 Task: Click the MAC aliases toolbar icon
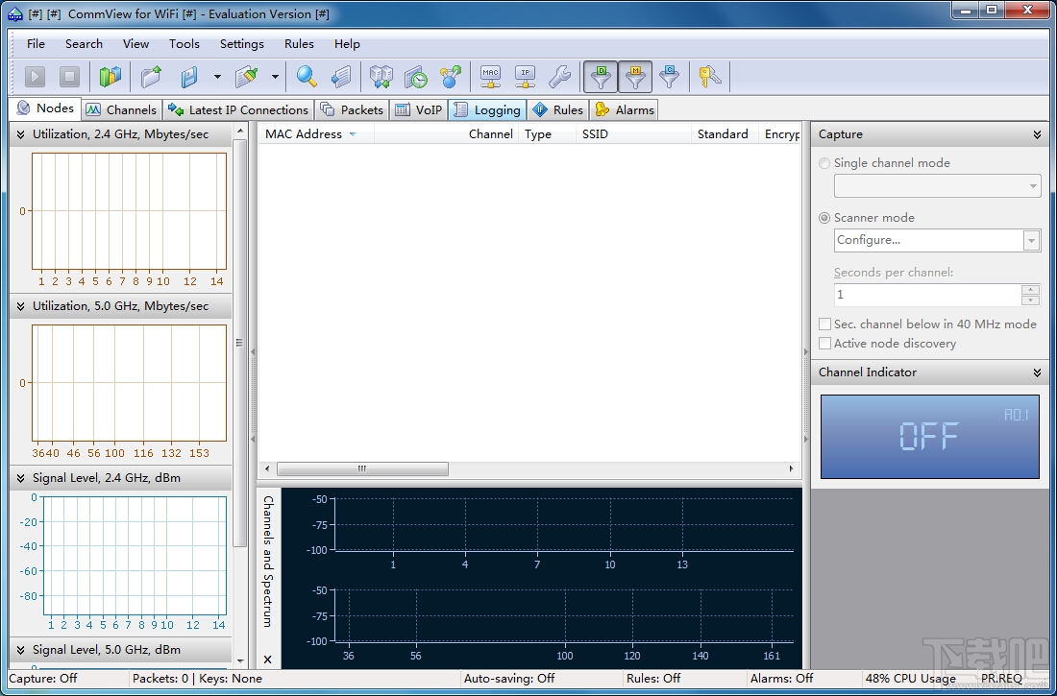[x=491, y=77]
